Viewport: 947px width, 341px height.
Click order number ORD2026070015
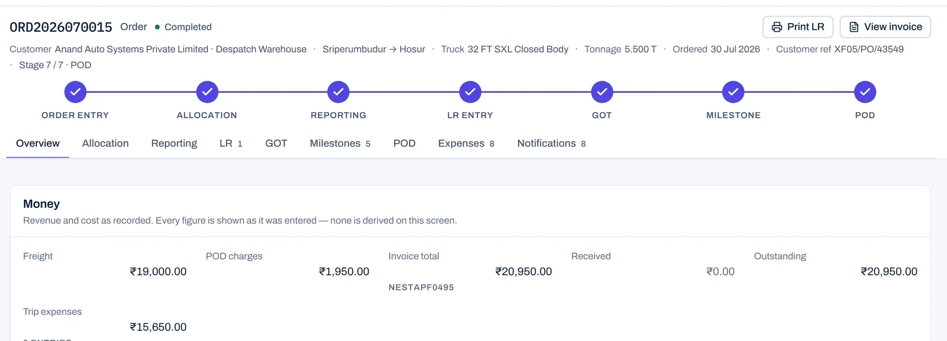coord(61,27)
